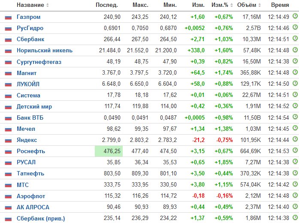Viewport: 299px width, 223px height.
Task: Select the +1,85% percent change value
Action: click(223, 162)
